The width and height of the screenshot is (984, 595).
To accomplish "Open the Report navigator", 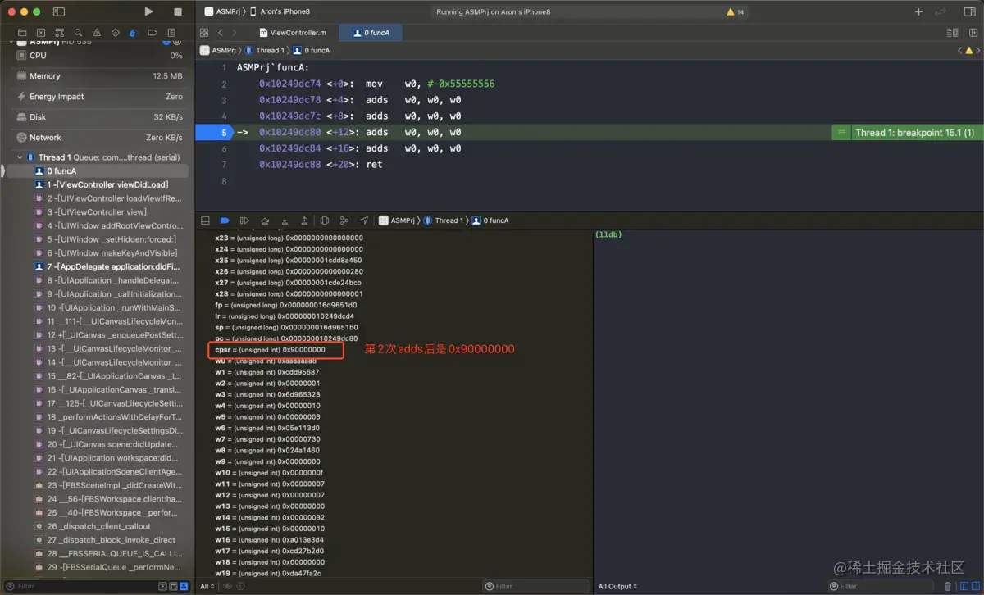I will pos(171,33).
